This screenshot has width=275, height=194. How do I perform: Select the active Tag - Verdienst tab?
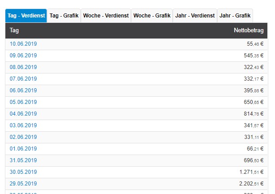pyautogui.click(x=26, y=16)
